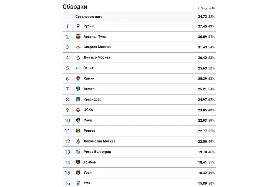Screen dimensions: 280x187
Task: Sort by the 'Сред. за 90' column arrow
Action: point(199,8)
